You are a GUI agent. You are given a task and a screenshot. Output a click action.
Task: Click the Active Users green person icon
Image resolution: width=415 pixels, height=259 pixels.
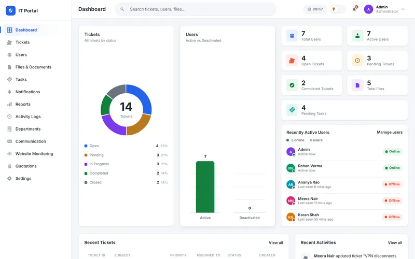[357, 36]
